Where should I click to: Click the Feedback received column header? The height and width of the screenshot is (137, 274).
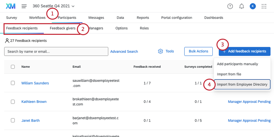pos(147,67)
